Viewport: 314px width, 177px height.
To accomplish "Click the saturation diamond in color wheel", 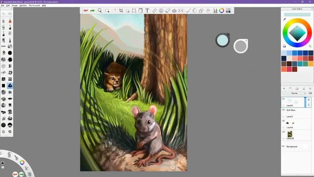I will pyautogui.click(x=297, y=33).
